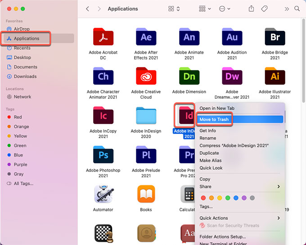
Task: Show more toolbar items chevron
Action: point(287,9)
